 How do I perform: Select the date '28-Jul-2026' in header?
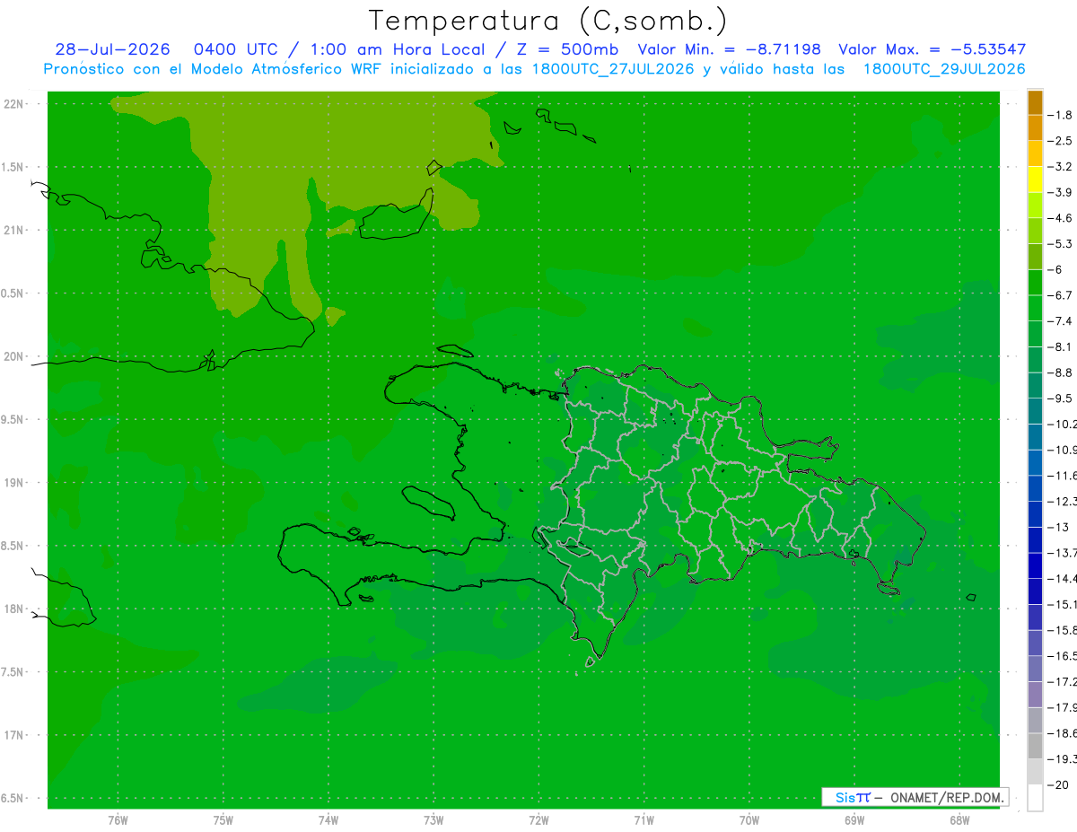point(111,49)
